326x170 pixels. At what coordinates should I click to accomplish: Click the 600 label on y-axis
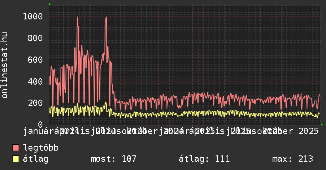pyautogui.click(x=36, y=60)
